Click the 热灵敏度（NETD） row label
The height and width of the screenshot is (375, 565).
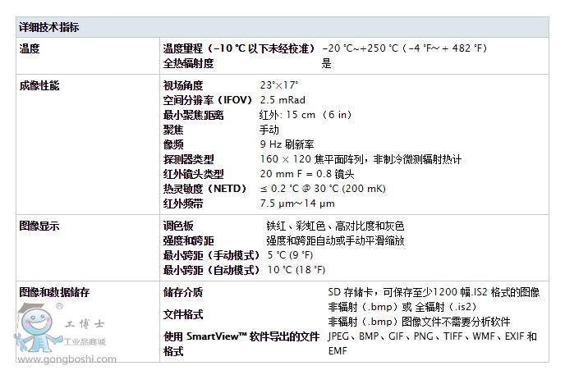204,189
